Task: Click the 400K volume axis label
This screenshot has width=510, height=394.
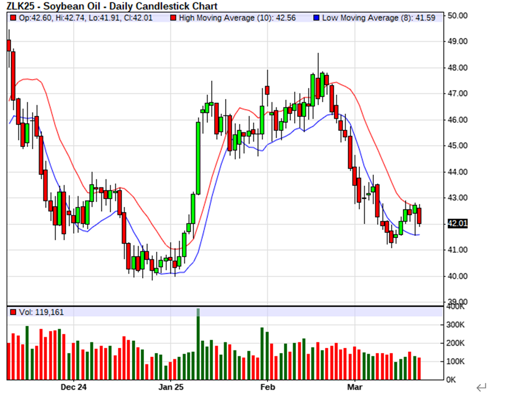Action: click(455, 307)
